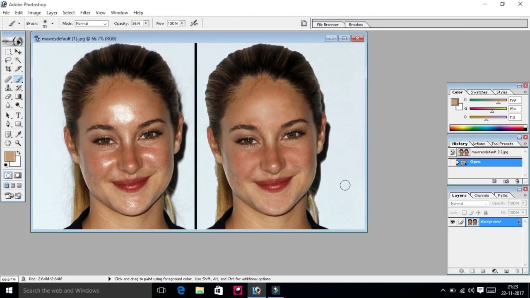The height and width of the screenshot is (298, 530).
Task: Select the Dodge tool
Action: point(18,106)
